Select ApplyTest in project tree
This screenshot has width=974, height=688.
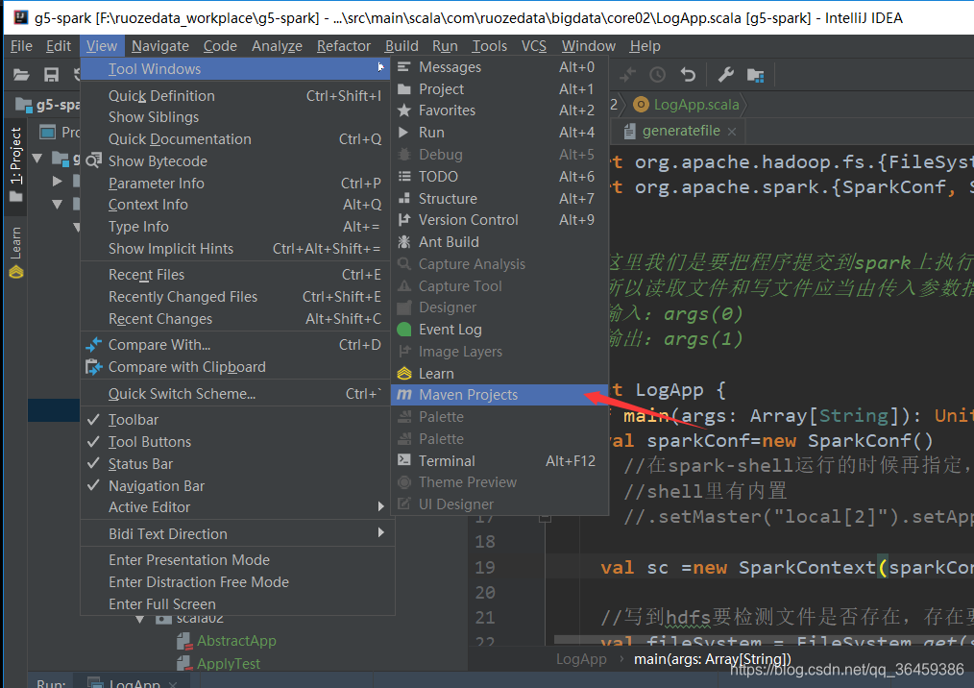229,663
